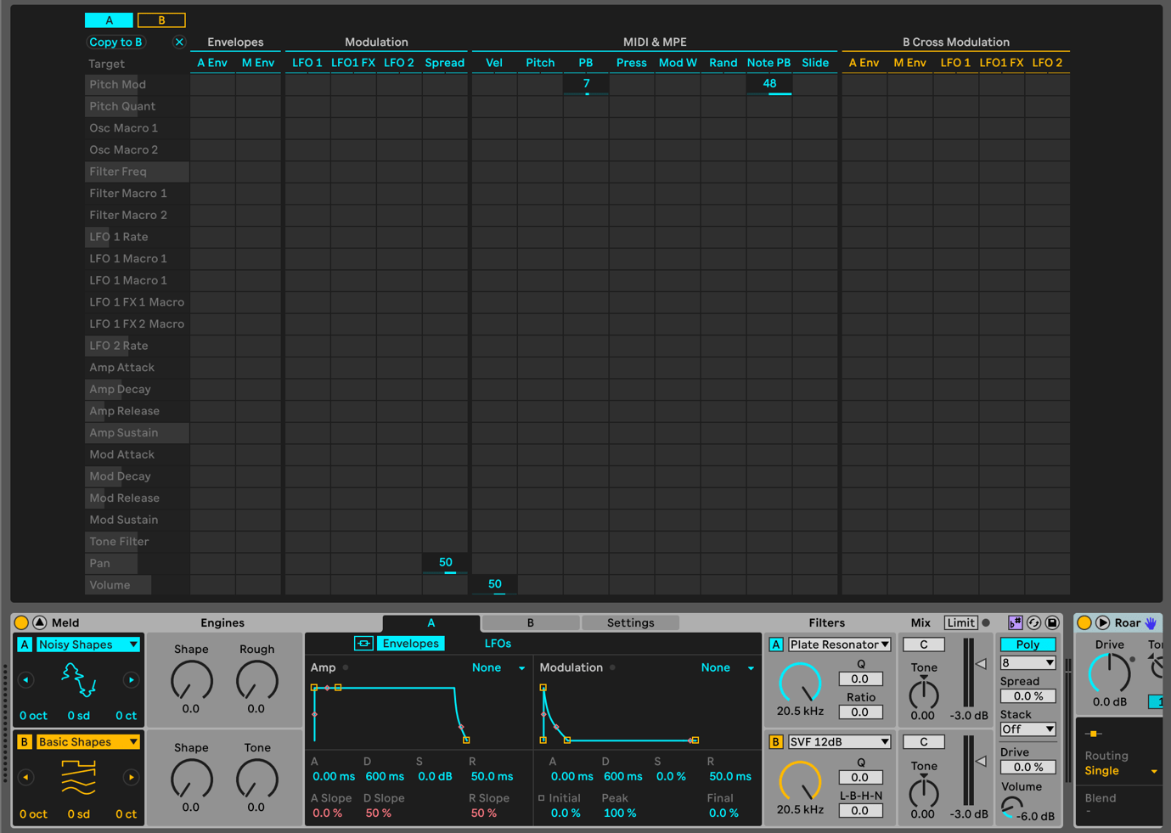The height and width of the screenshot is (833, 1171).
Task: Expand the Stack Off dropdown menu
Action: tap(1027, 729)
